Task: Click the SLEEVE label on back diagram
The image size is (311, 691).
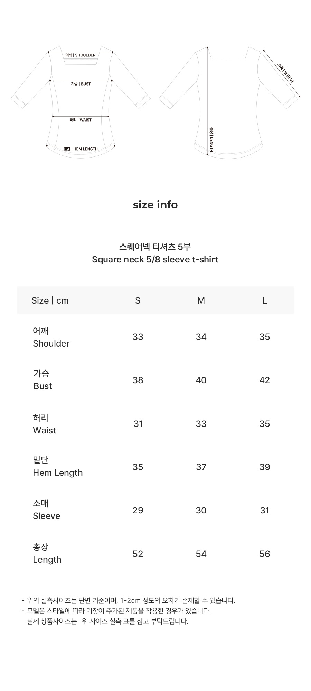Action: click(286, 73)
